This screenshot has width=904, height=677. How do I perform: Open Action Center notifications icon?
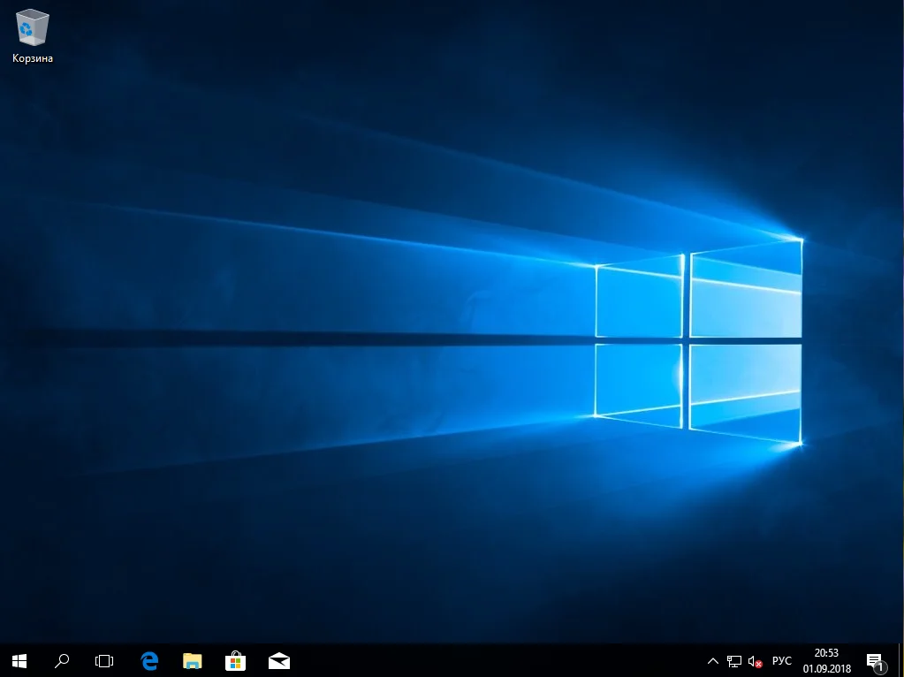(875, 661)
